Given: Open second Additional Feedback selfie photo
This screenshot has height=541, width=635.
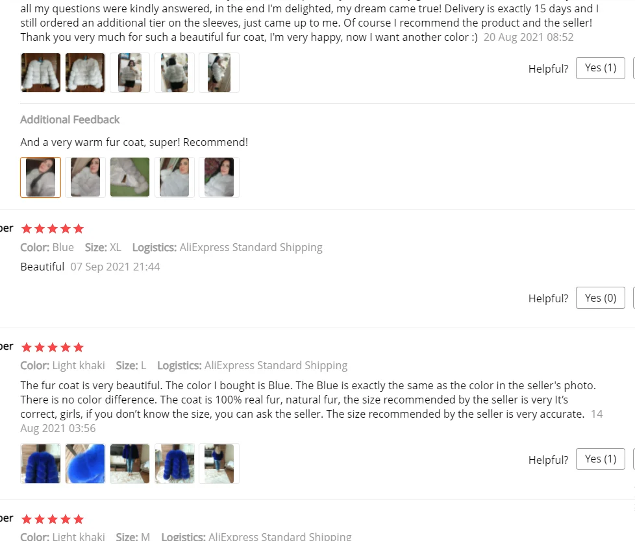Looking at the screenshot, I should (x=85, y=177).
